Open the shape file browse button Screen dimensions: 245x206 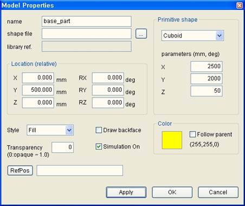point(141,34)
